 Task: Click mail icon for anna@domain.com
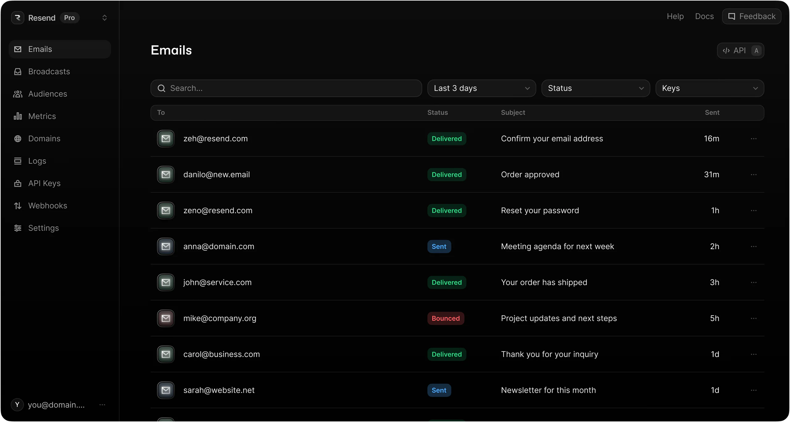(166, 246)
